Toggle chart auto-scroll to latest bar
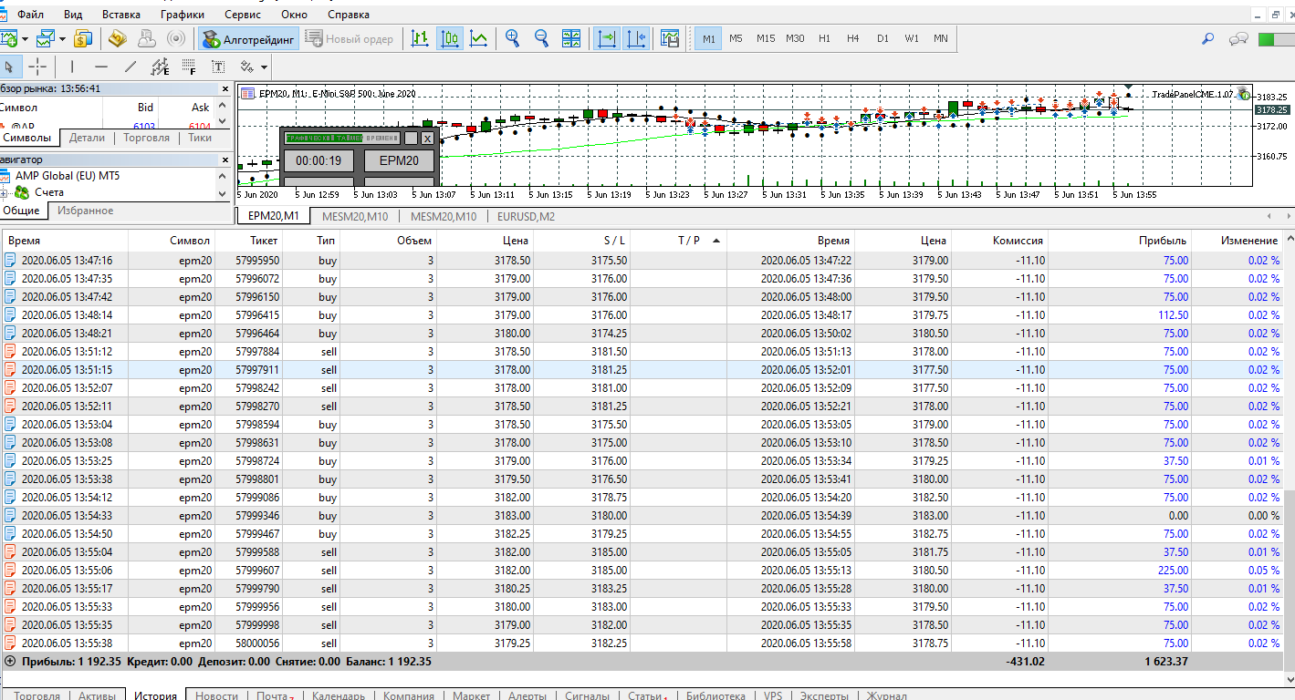Viewport: 1295px width, 700px height. point(607,38)
